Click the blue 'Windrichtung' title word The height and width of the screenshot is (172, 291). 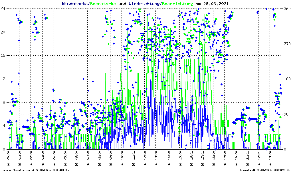click(144, 4)
